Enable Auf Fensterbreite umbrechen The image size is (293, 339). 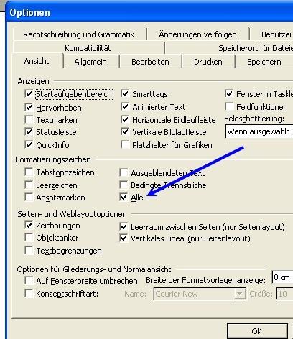tap(29, 280)
